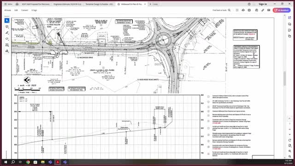
Task: Open the right-side AI generative panel icon
Action: click(289, 18)
